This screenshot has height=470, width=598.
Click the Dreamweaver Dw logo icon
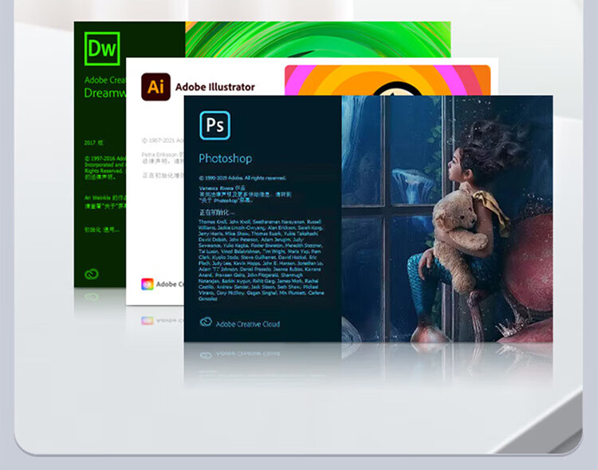pos(102,48)
